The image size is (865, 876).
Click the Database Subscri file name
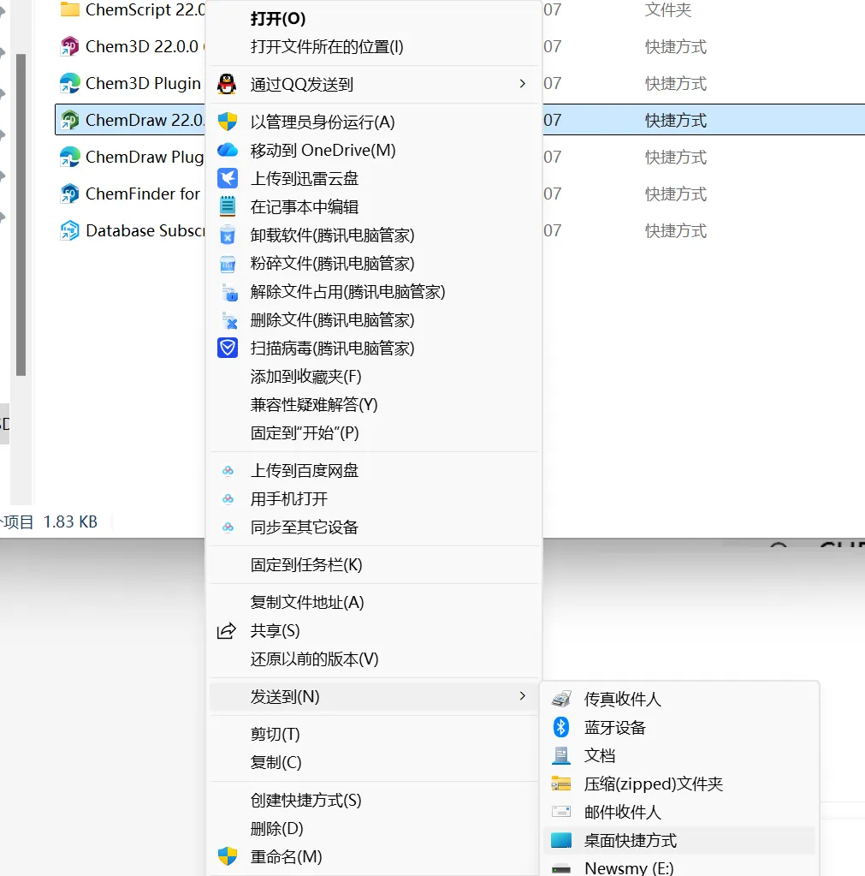145,230
